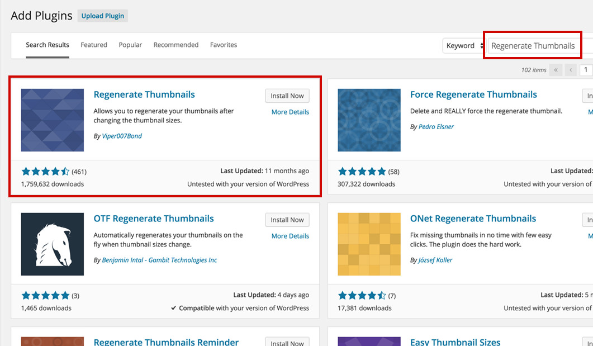593x346 pixels.
Task: Open the Regenerate Thumbnails plugin title link
Action: coord(144,94)
